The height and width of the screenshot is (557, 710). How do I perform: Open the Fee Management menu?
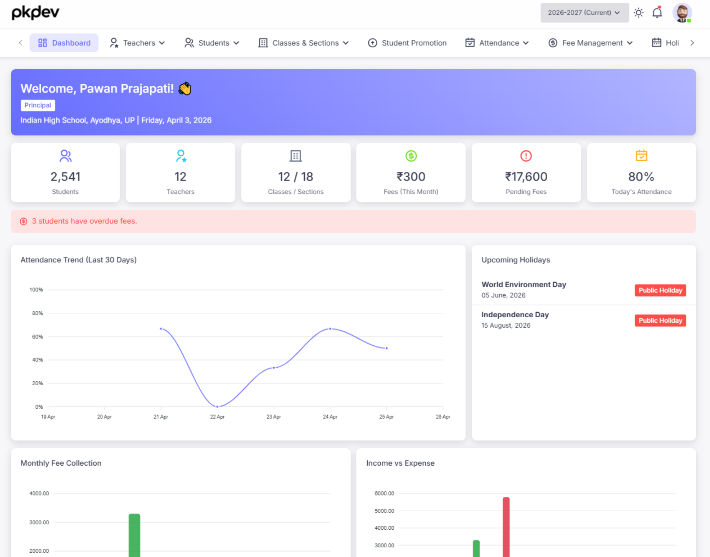pos(591,43)
